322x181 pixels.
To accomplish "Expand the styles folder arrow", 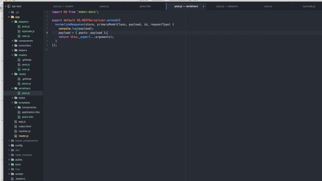I will [x=13, y=98].
